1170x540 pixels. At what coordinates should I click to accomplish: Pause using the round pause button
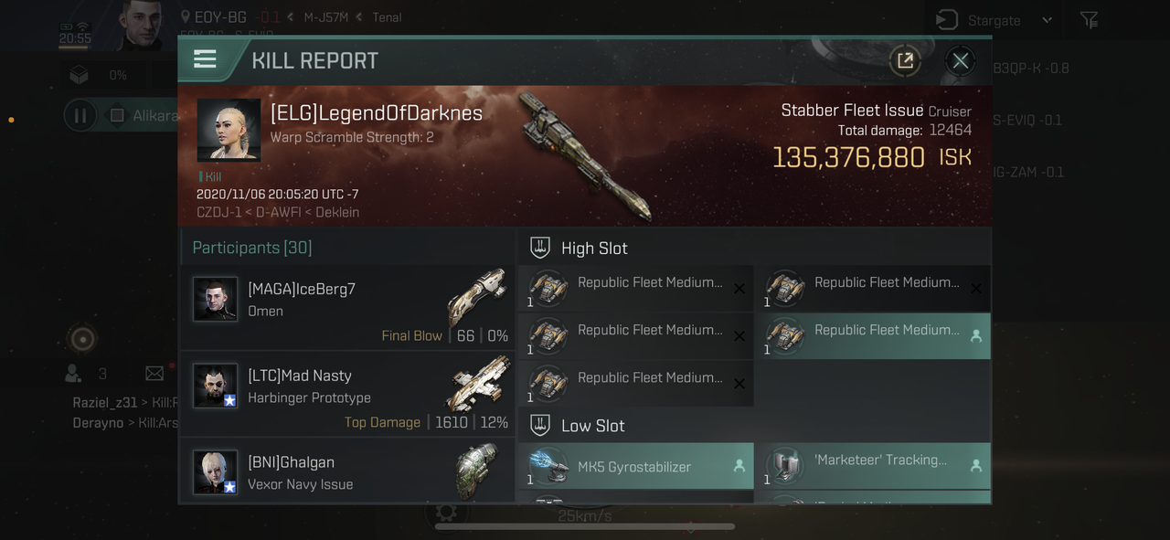pyautogui.click(x=80, y=115)
